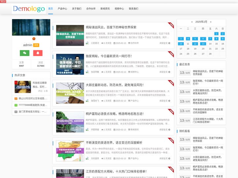
Task: Open 最近发表 entry 大郭庄最新动态
Action: pos(208,92)
